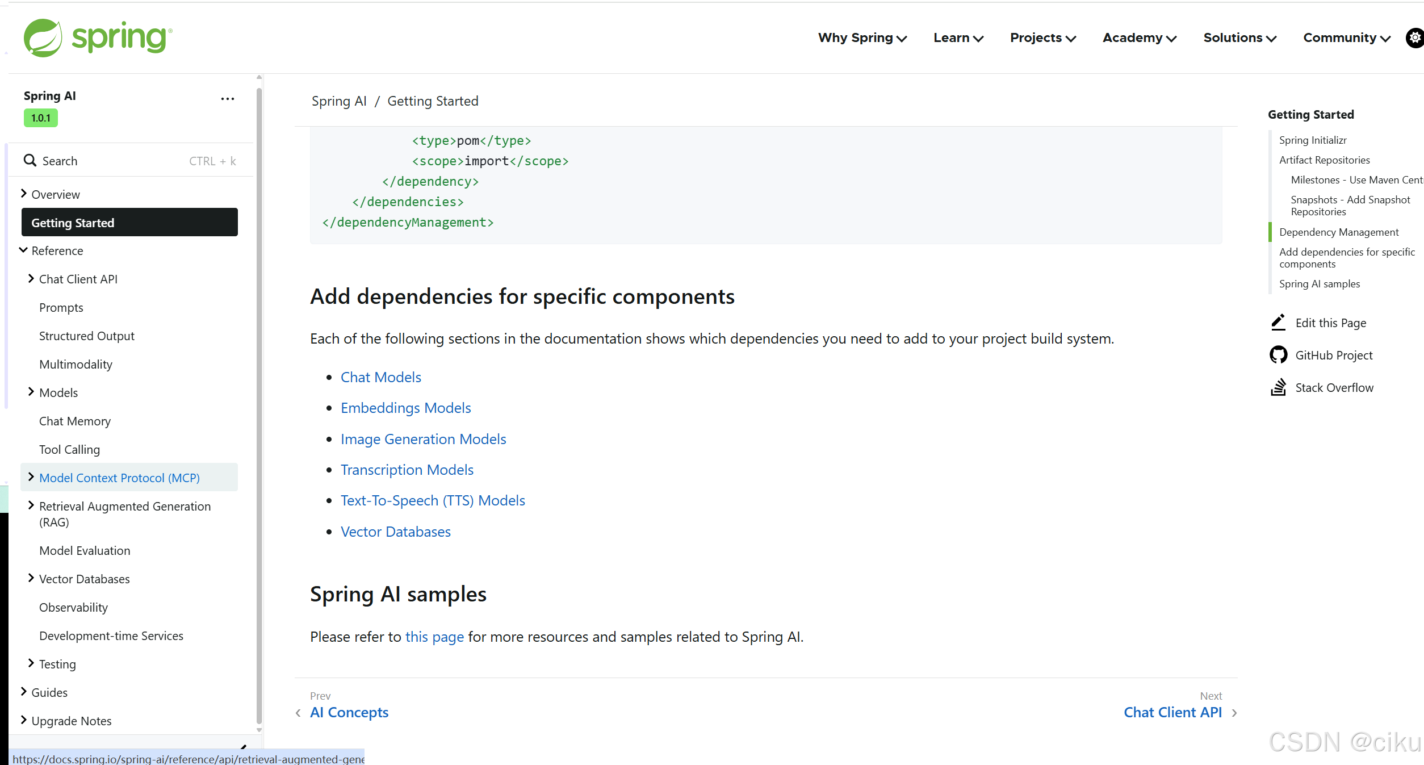Open the Why Spring dropdown menu

(862, 38)
